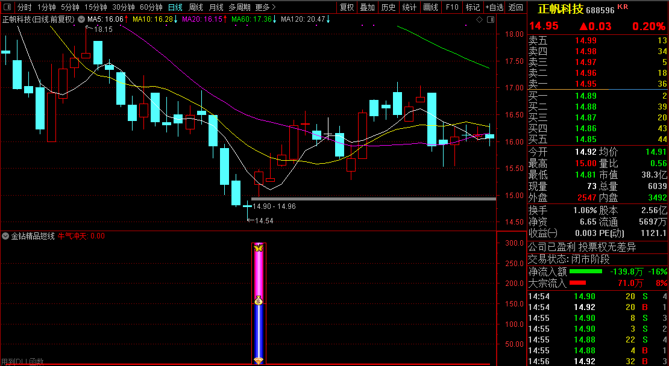Screen dimensions: 669x366
Task: Click the 14.54 low price marker
Action: click(264, 221)
